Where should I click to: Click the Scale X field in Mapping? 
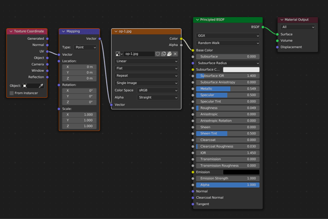(79, 114)
